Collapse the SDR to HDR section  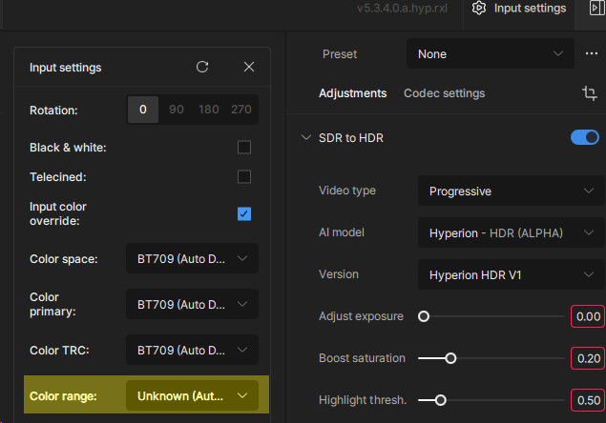[x=305, y=138]
